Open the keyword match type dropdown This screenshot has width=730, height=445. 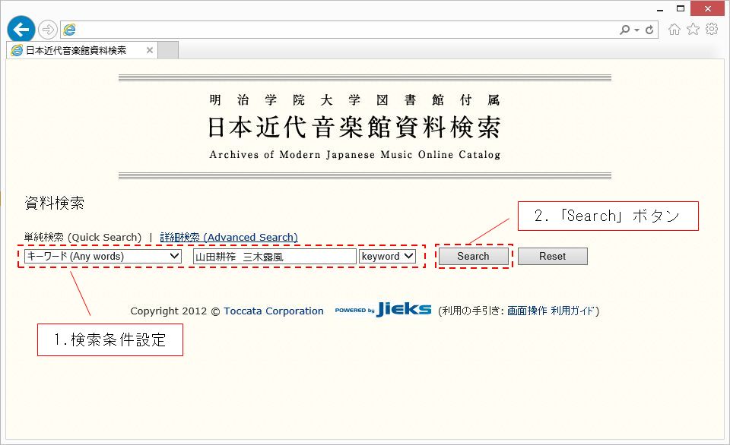click(388, 257)
